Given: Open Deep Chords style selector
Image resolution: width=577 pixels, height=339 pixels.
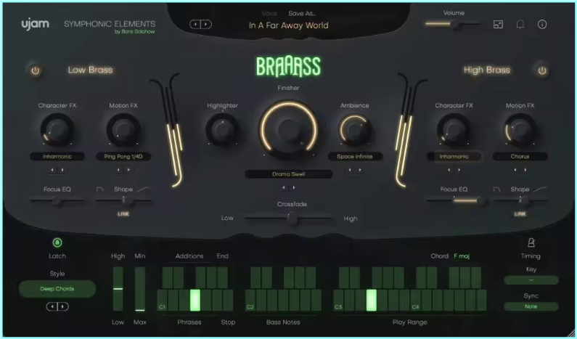Looking at the screenshot, I should [x=57, y=289].
